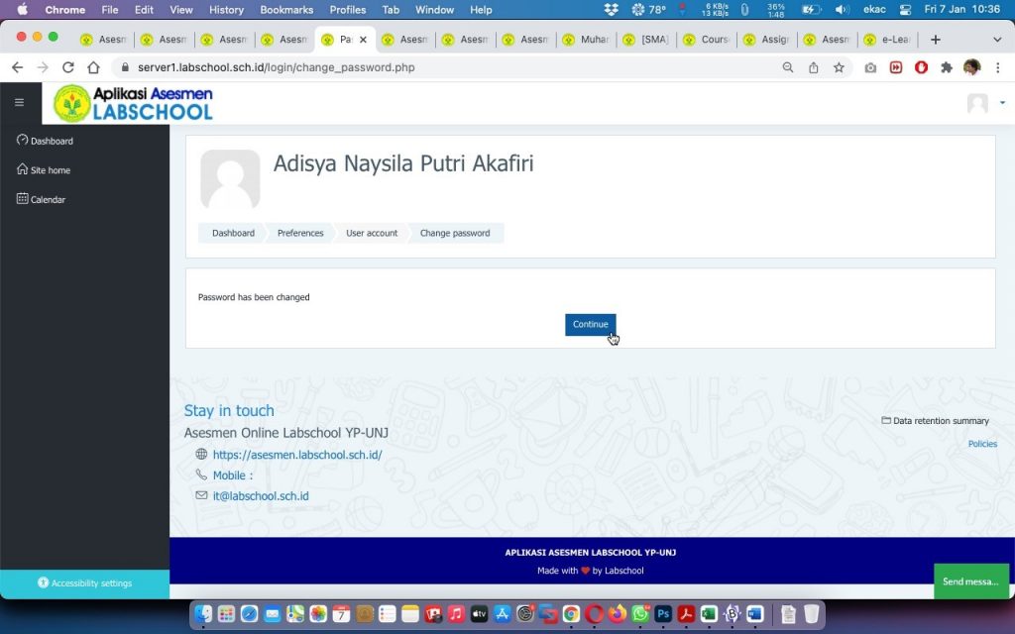Open Finder from the dock
The width and height of the screenshot is (1015, 634).
(x=203, y=613)
